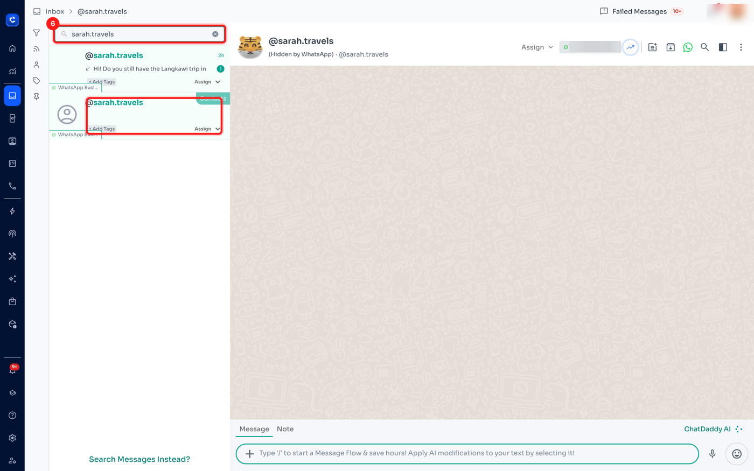
Task: Click the notes with sparkle icon in header
Action: 652,47
